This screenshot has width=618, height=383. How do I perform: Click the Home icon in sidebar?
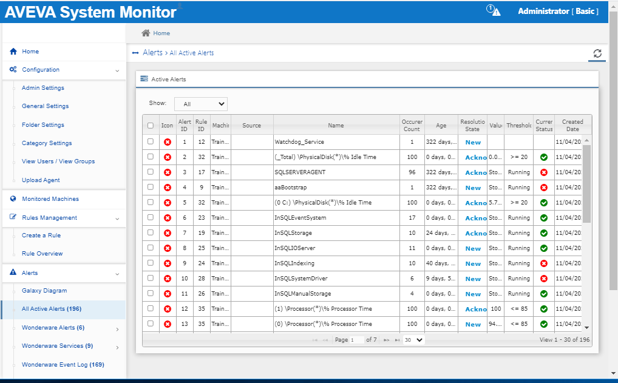point(13,51)
